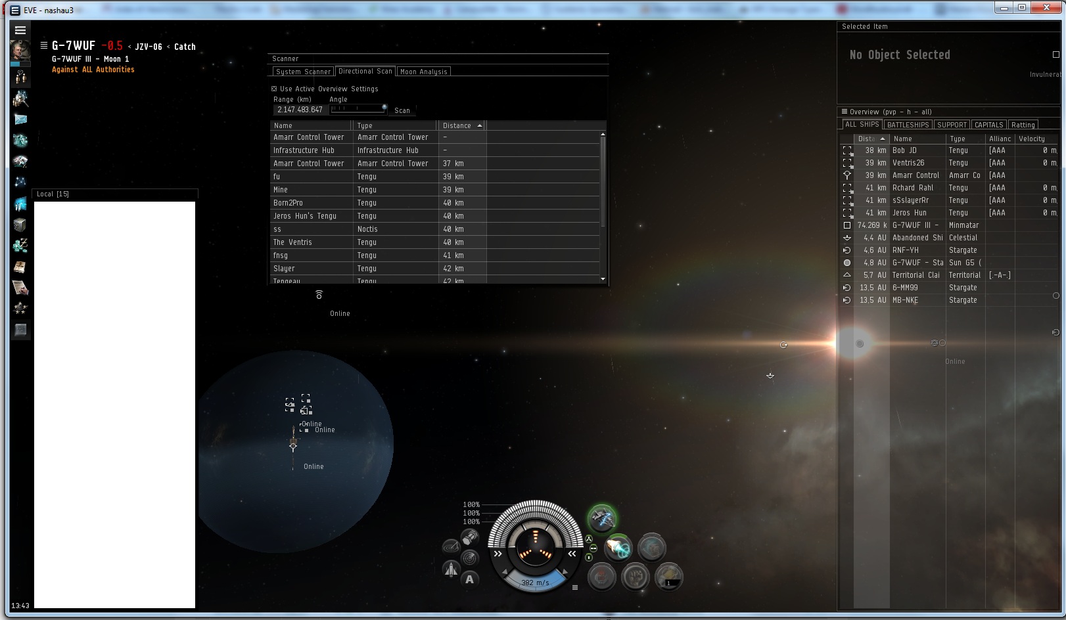
Task: Toggle the dimmed module right of propulsion
Action: pos(652,548)
